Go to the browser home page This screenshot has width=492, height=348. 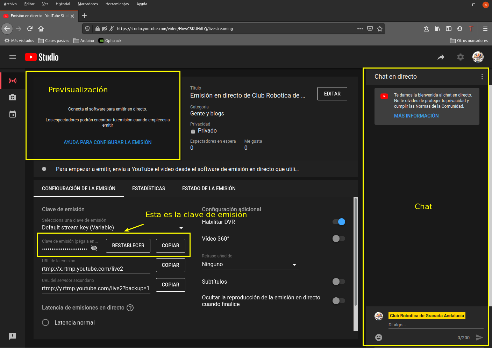pos(41,29)
